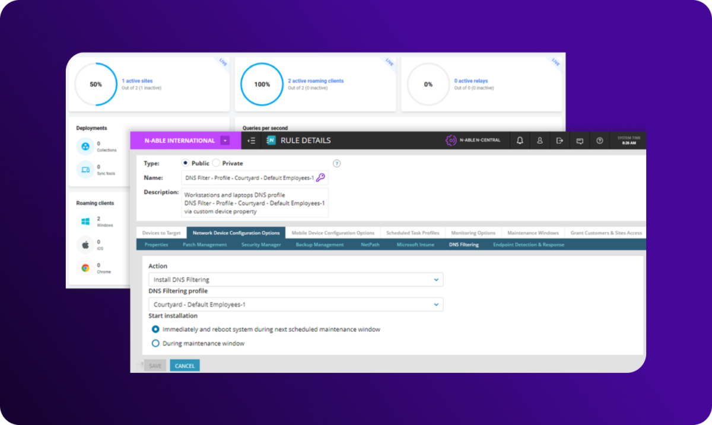Screen dimensions: 712x425
Task: Select the Public type radio button
Action: (x=185, y=163)
